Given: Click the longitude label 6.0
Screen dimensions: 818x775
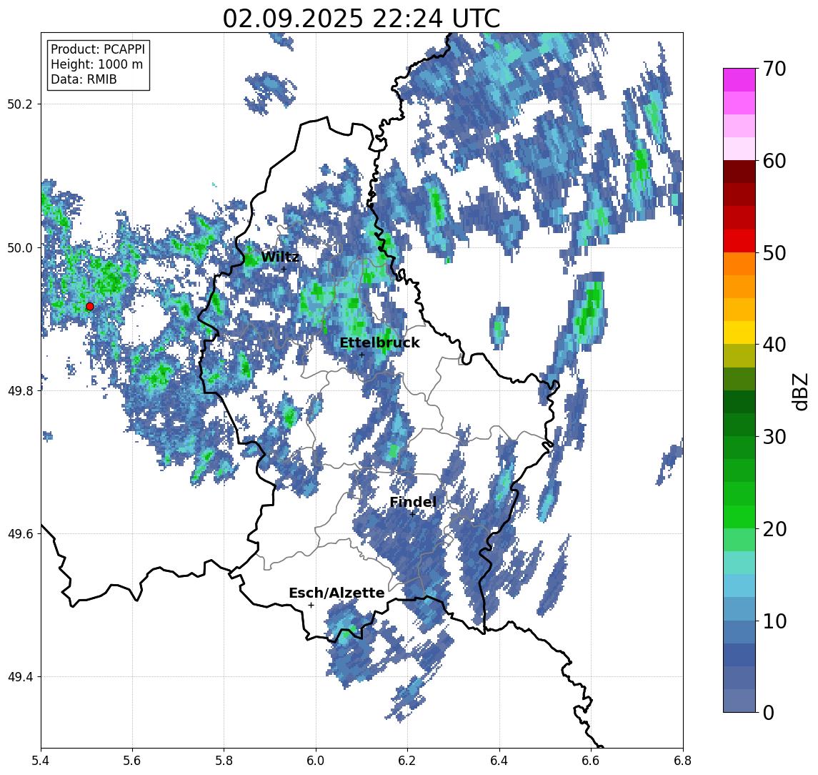Looking at the screenshot, I should [316, 761].
